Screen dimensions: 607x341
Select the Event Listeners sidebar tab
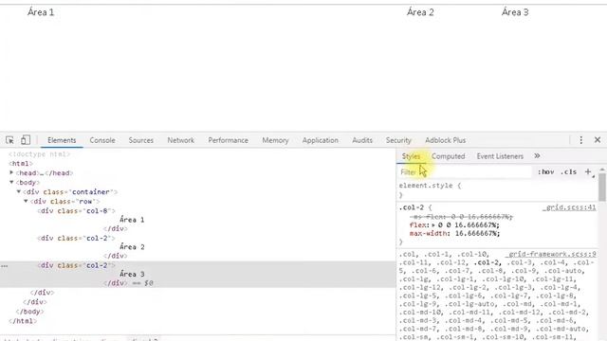point(500,156)
